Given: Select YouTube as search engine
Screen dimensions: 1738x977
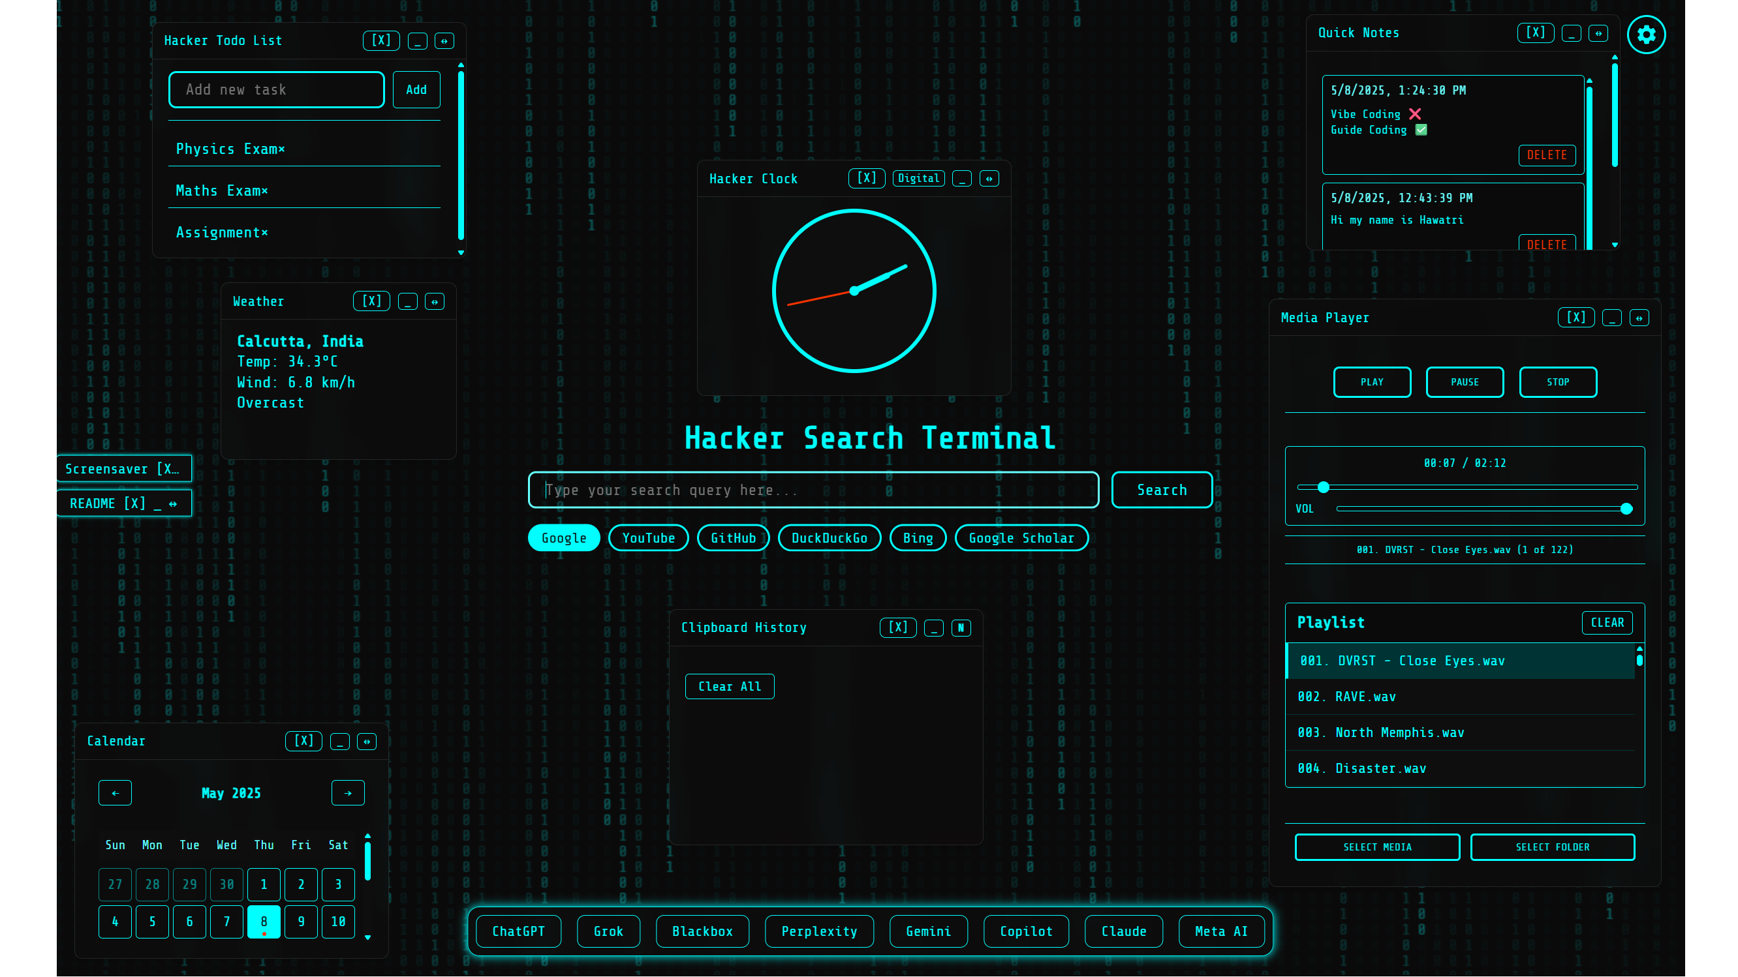Looking at the screenshot, I should click(x=648, y=539).
